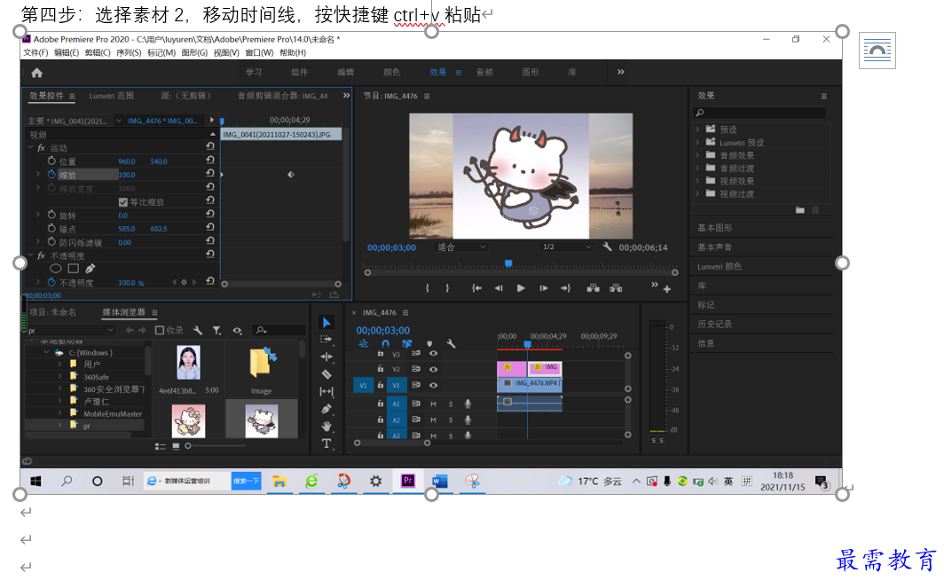
Task: Select the Hand tool
Action: [326, 426]
